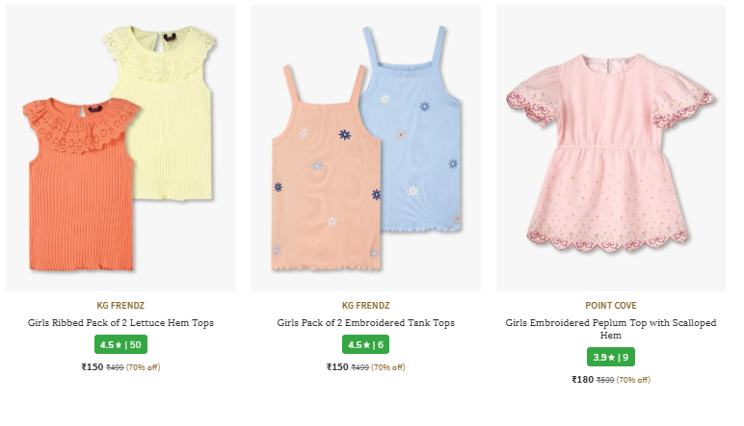The width and height of the screenshot is (744, 426).
Task: Open the orange and yellow ribbed tops image
Action: [x=120, y=148]
